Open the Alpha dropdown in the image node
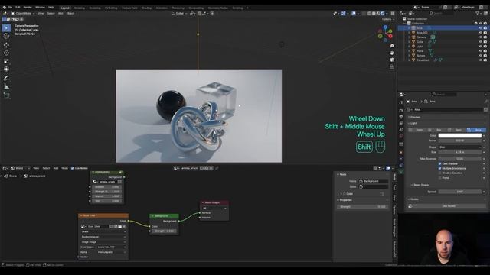 (111, 252)
